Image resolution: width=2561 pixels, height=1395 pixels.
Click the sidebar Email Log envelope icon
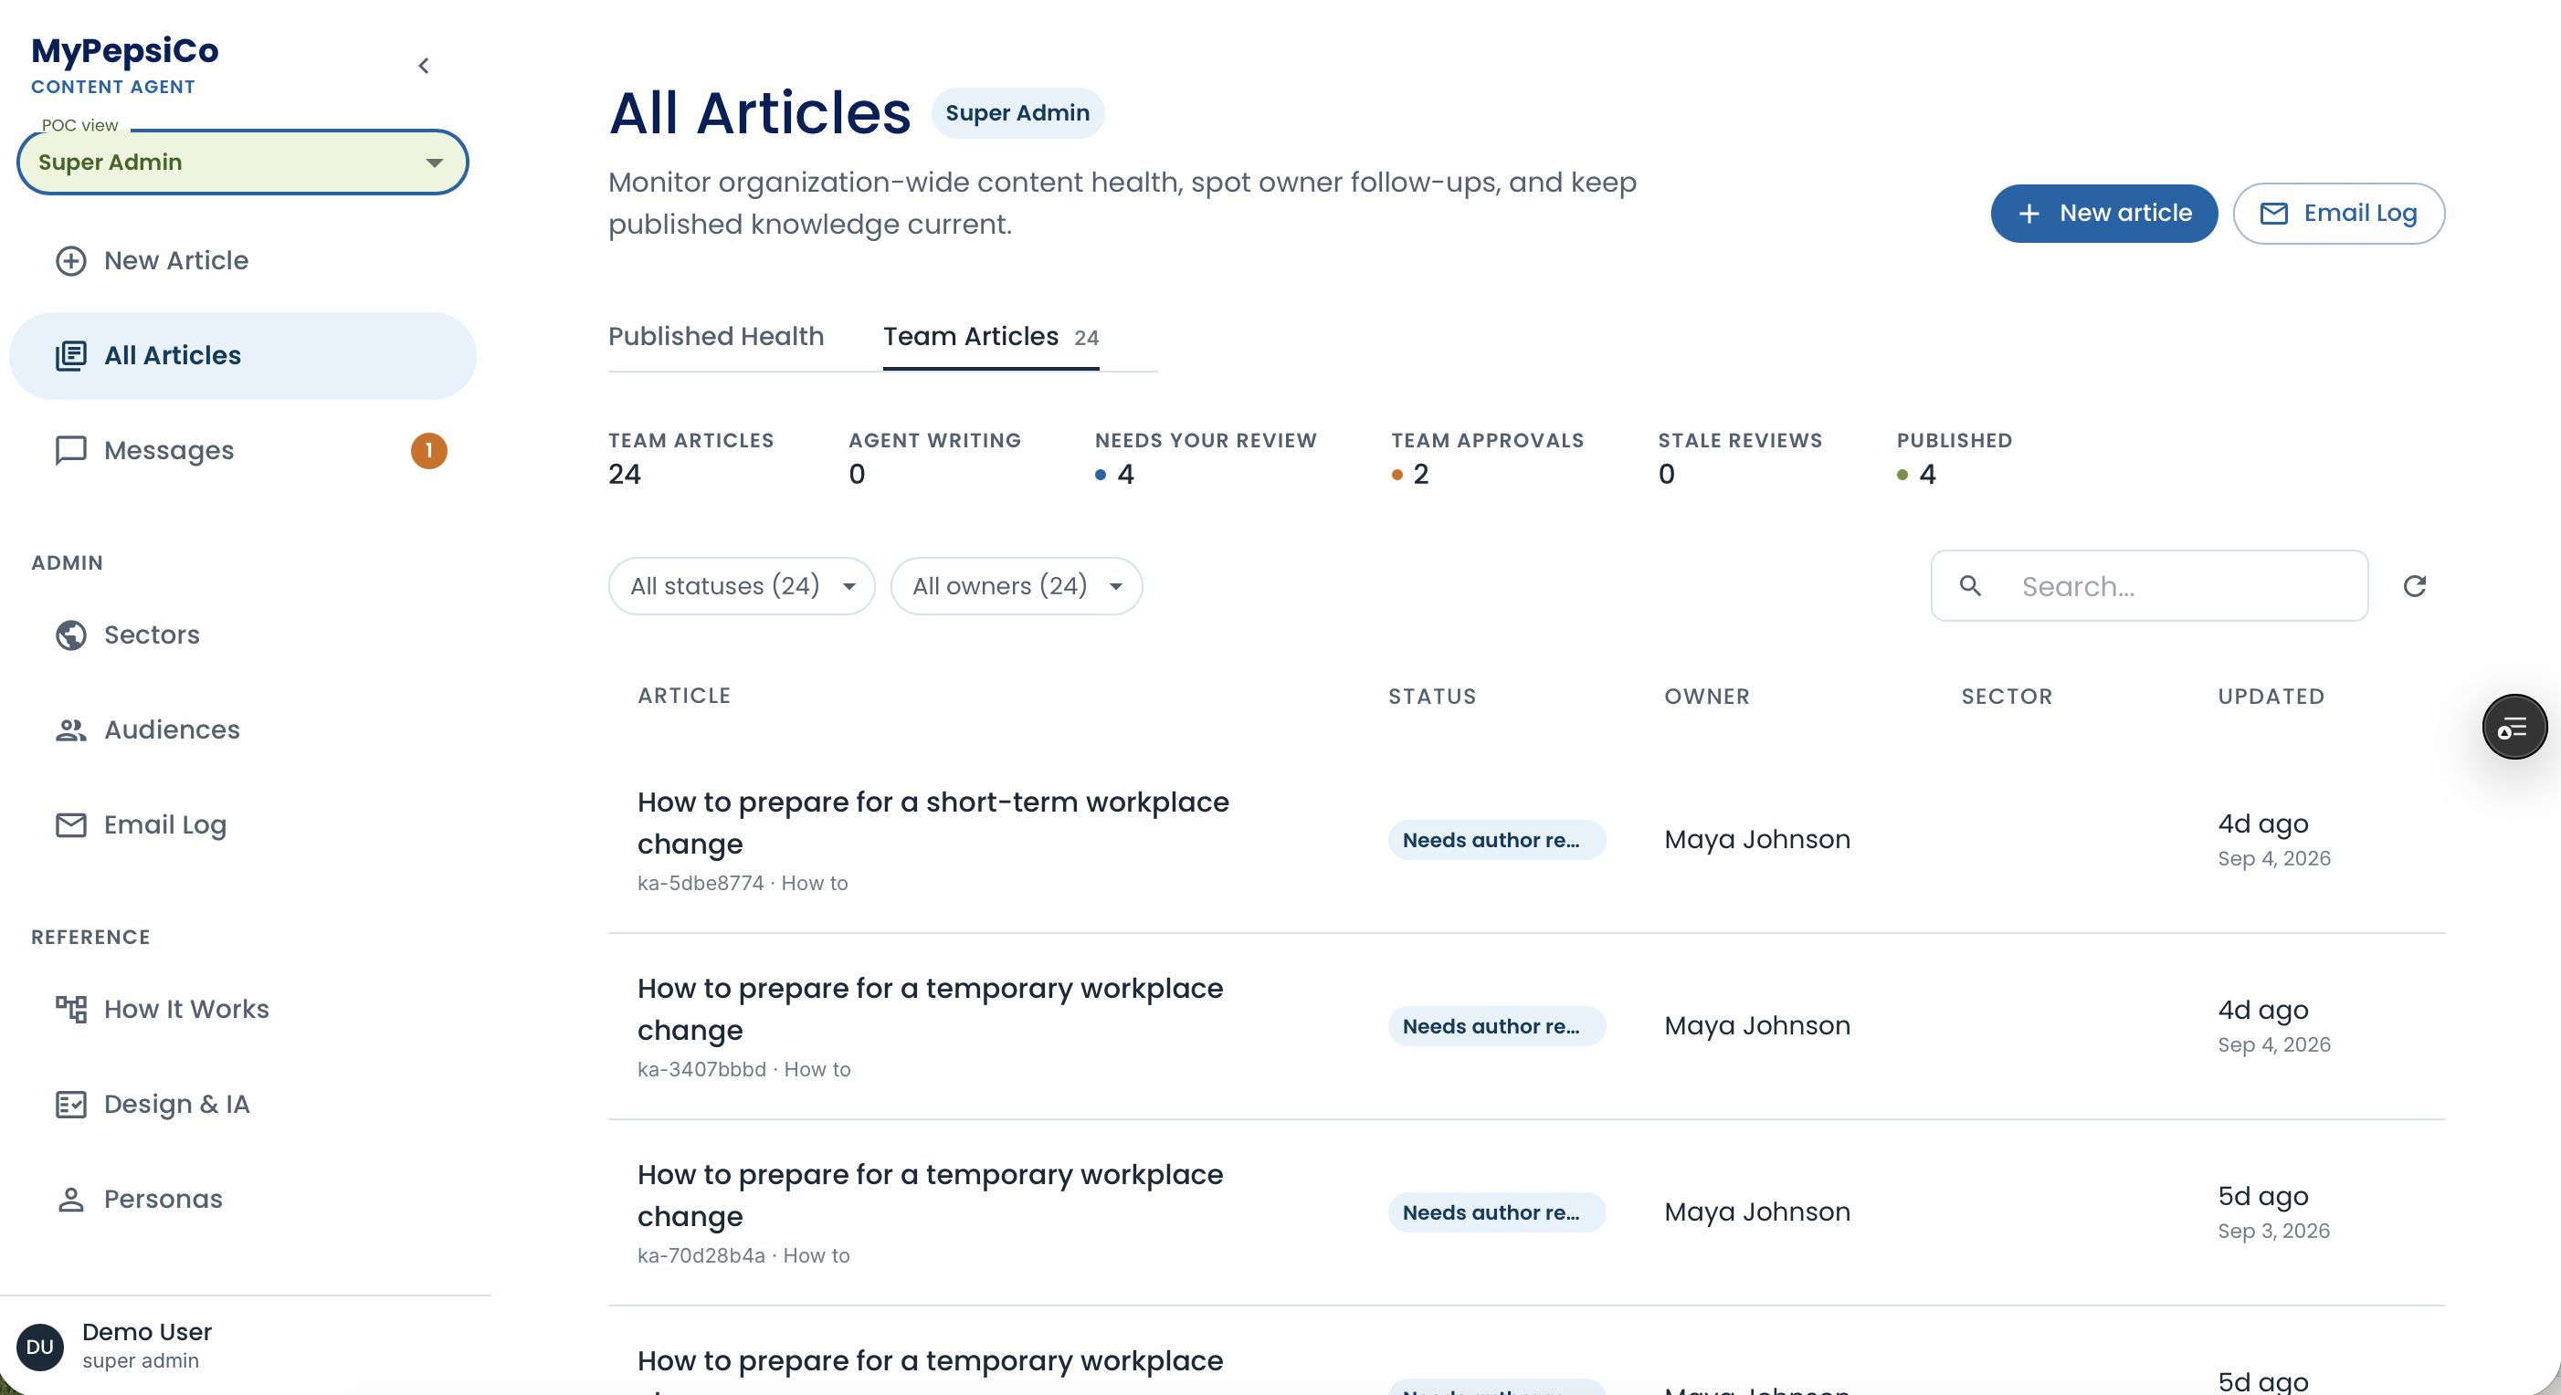pyautogui.click(x=70, y=824)
